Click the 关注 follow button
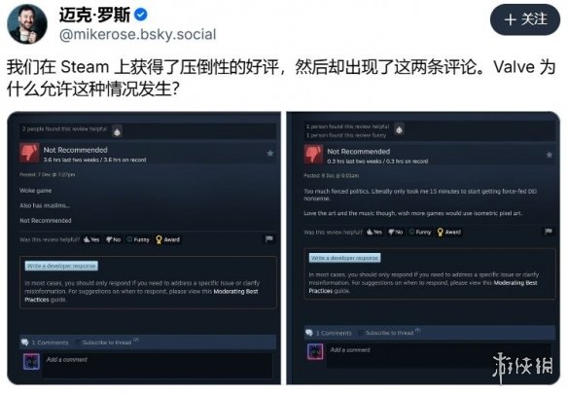The width and height of the screenshot is (568, 395). click(x=525, y=19)
